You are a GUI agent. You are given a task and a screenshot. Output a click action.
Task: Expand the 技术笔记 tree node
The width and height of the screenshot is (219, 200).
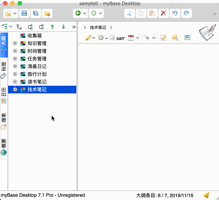[15, 89]
